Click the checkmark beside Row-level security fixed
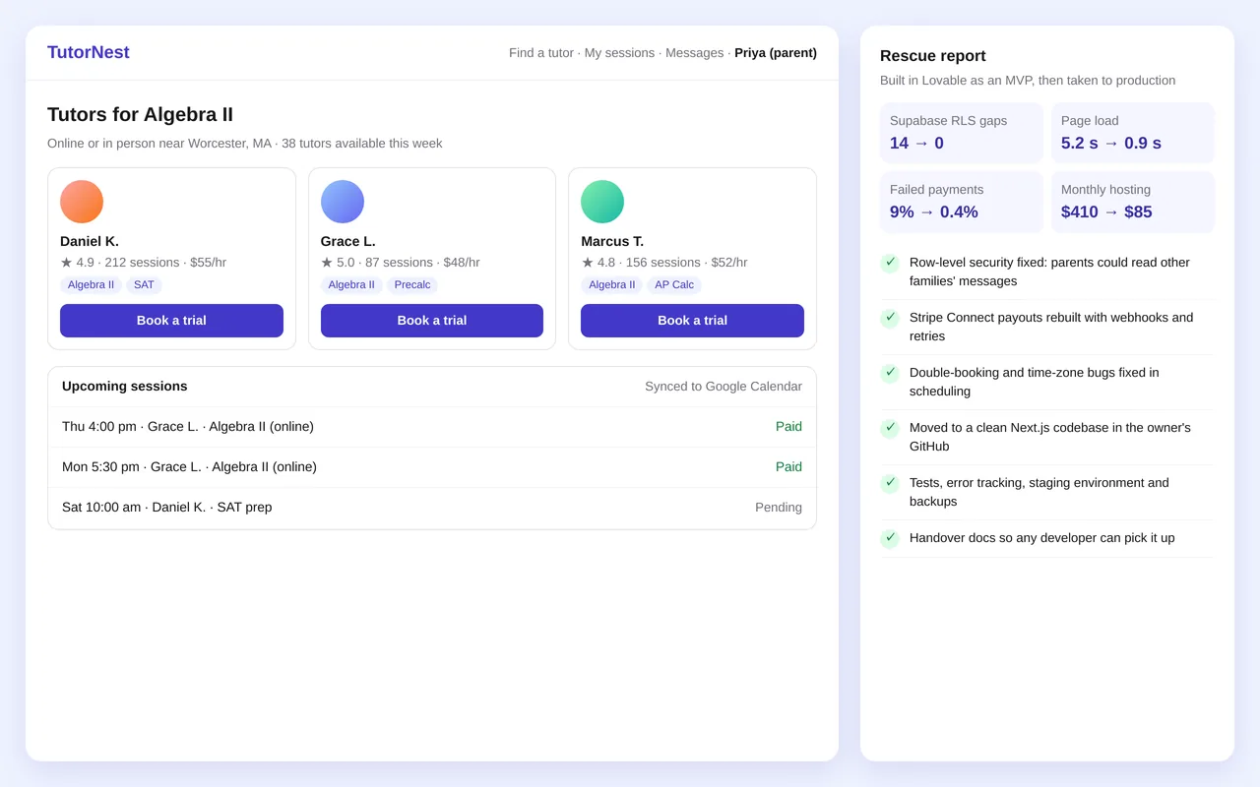The width and height of the screenshot is (1260, 787). [890, 263]
